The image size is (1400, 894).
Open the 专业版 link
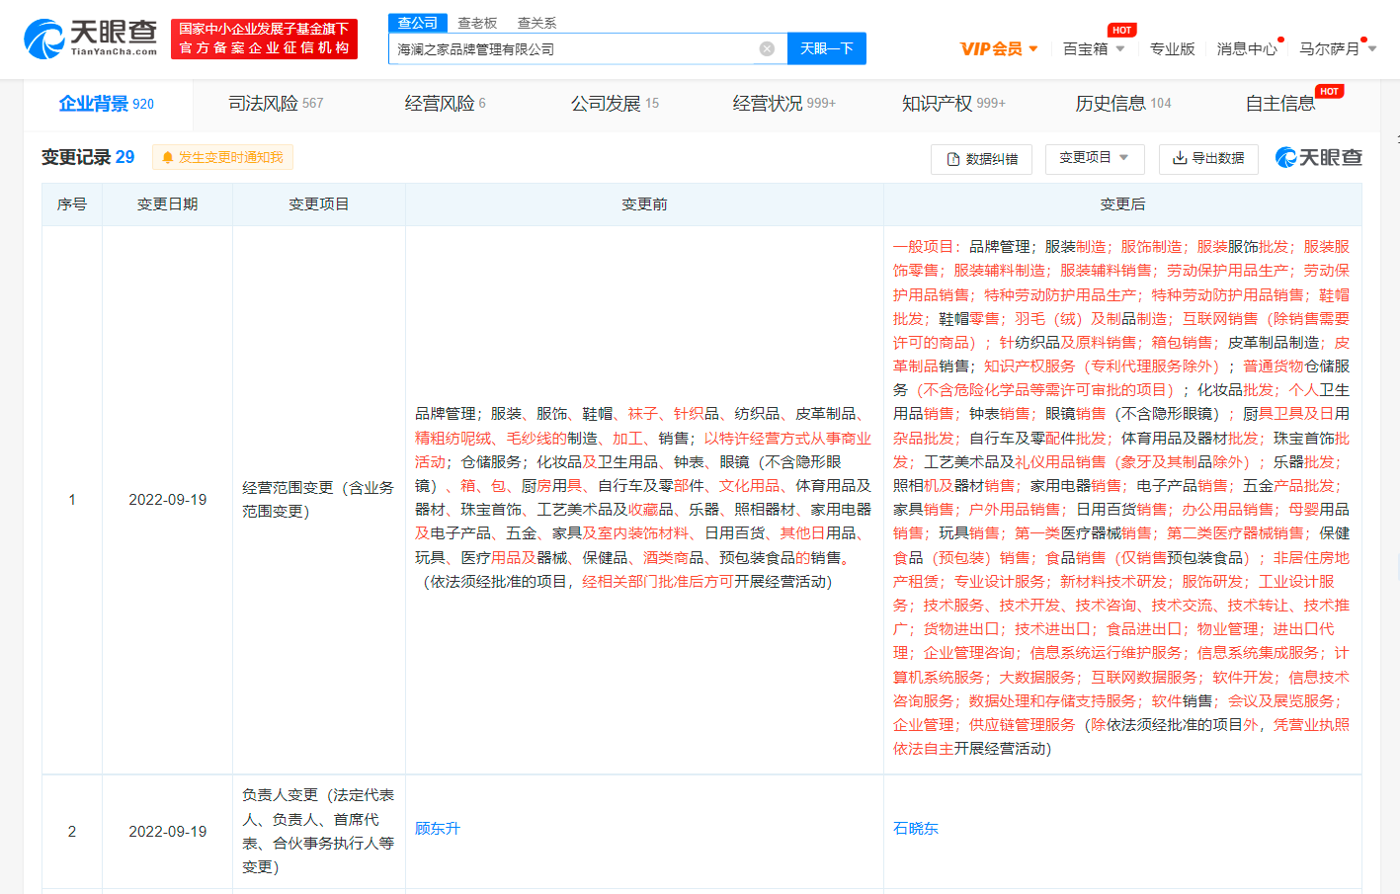coord(1172,48)
